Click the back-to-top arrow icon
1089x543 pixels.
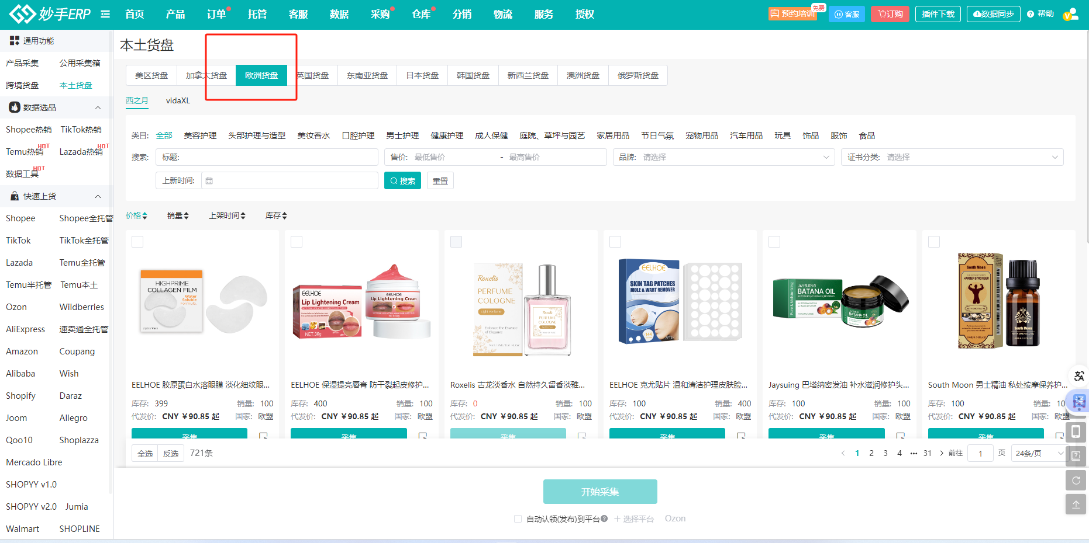click(1076, 504)
